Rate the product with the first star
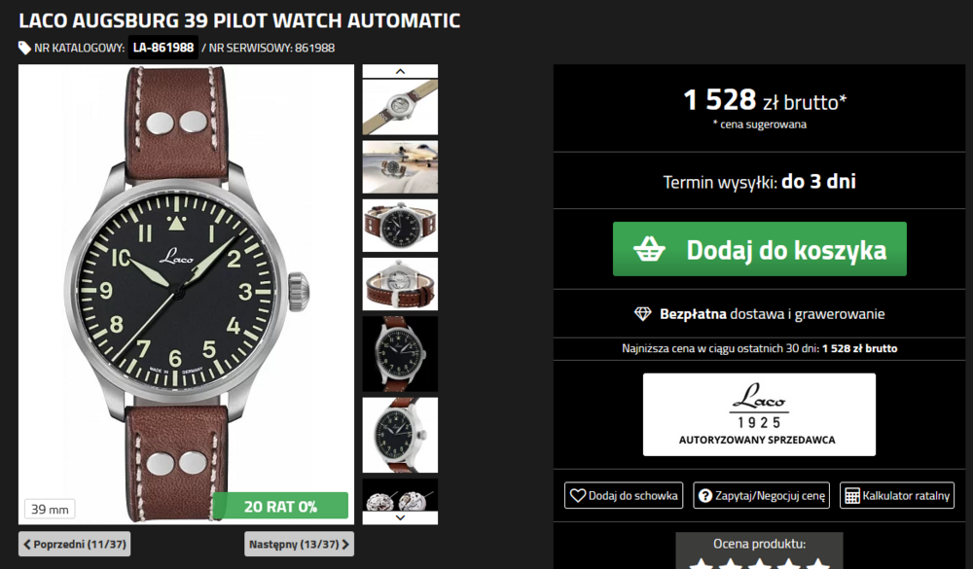 701,562
